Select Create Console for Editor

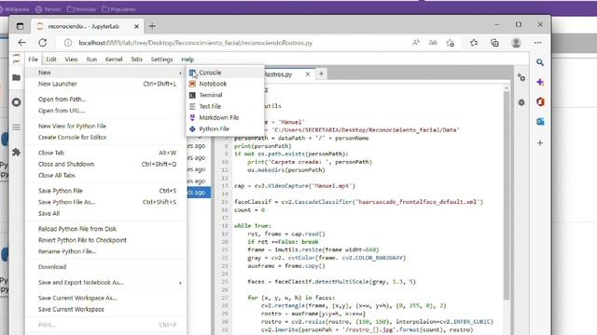[106, 138]
